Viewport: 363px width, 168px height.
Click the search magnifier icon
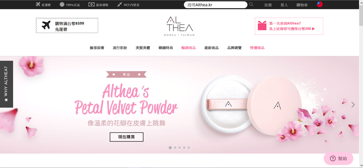(251, 4)
